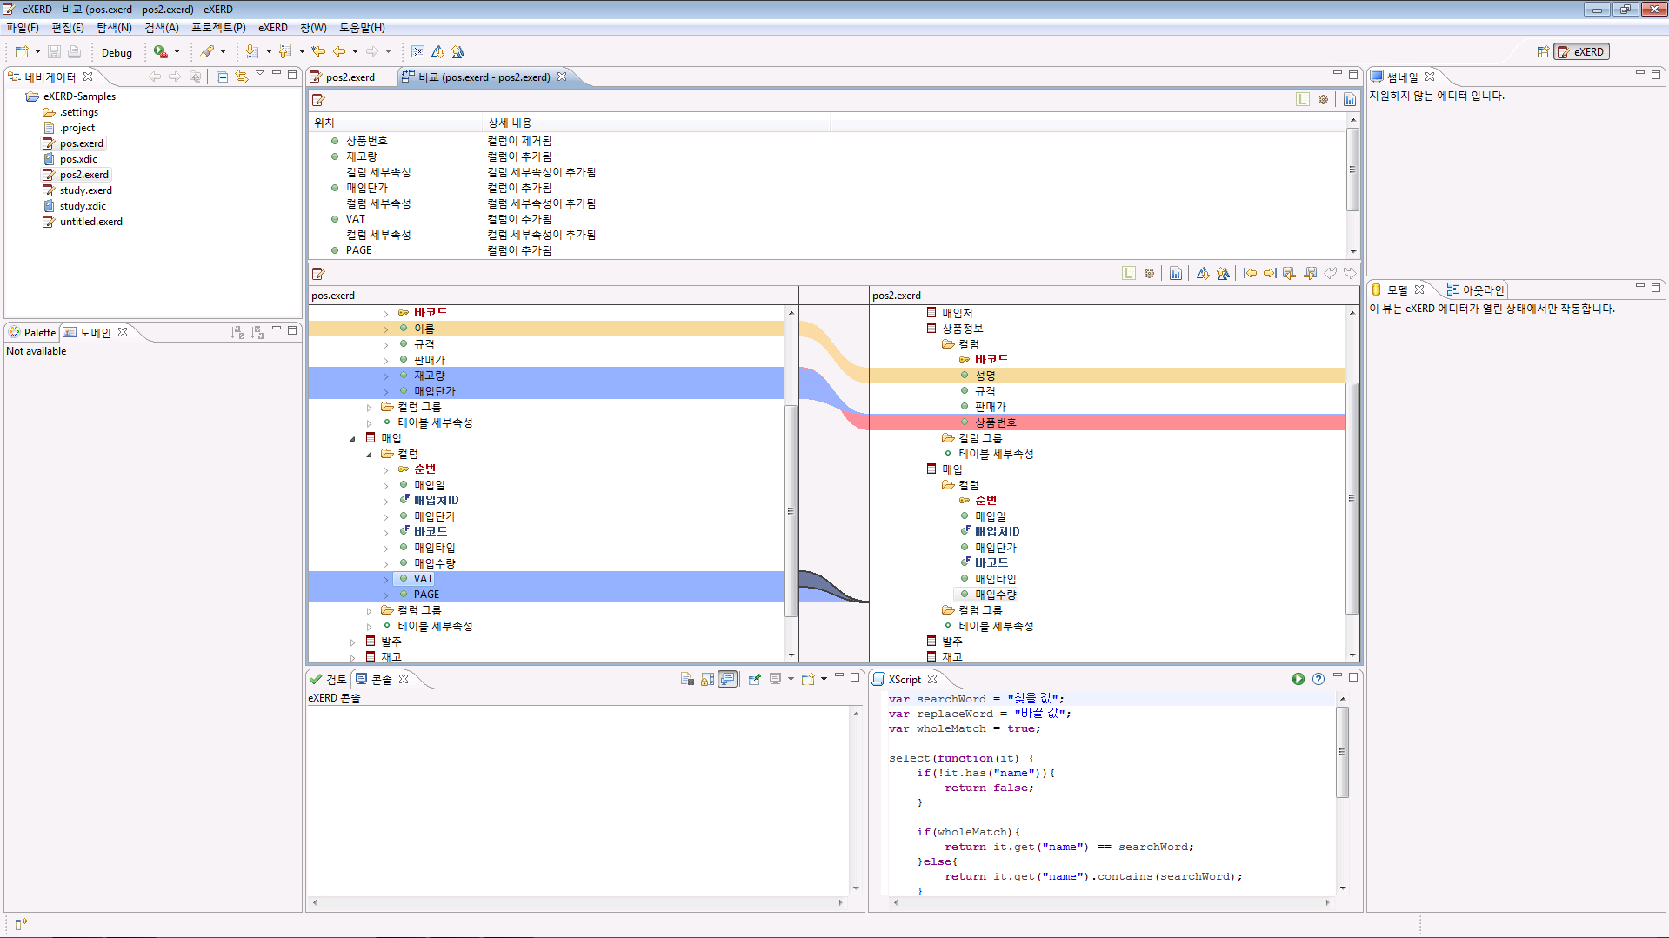Collapse all items in the navigator panel
The image size is (1669, 938).
[222, 77]
